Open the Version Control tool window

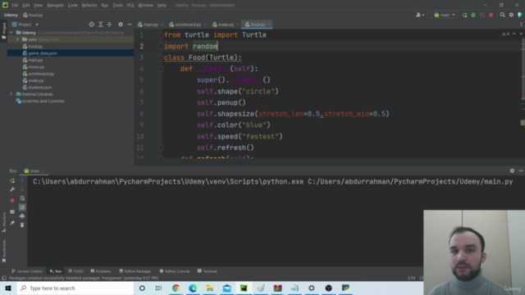pyautogui.click(x=27, y=271)
